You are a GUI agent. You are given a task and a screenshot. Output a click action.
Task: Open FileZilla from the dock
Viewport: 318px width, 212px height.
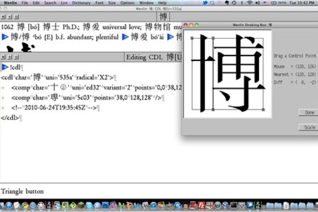(x=202, y=206)
